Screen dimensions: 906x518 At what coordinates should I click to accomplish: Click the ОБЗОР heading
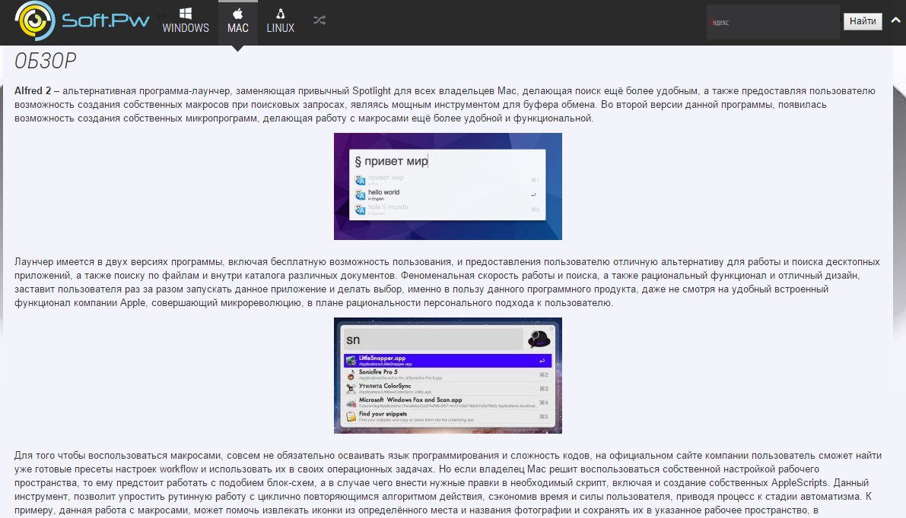point(45,61)
